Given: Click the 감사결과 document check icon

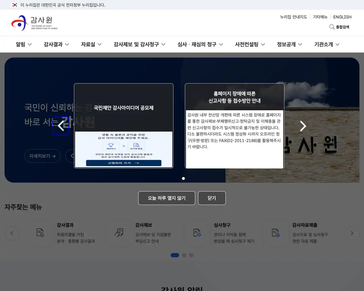Looking at the screenshot, I should pyautogui.click(x=40, y=233).
